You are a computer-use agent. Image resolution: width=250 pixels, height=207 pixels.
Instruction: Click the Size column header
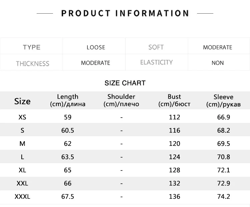coord(22,101)
